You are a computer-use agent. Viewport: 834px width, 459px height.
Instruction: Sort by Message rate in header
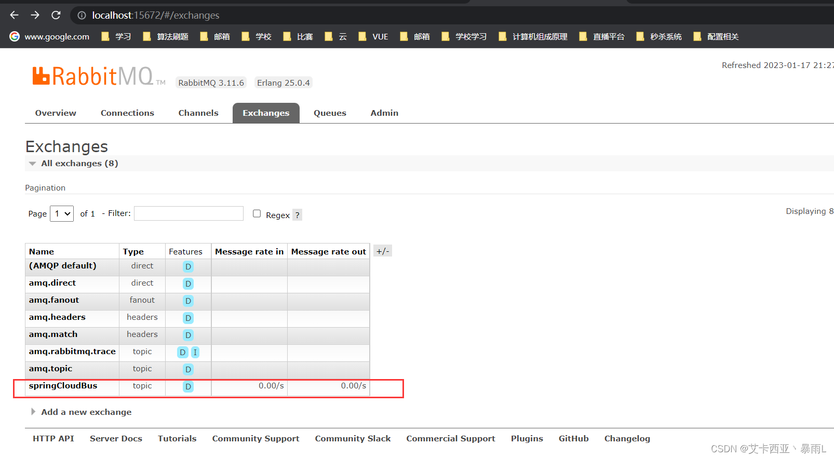point(249,251)
